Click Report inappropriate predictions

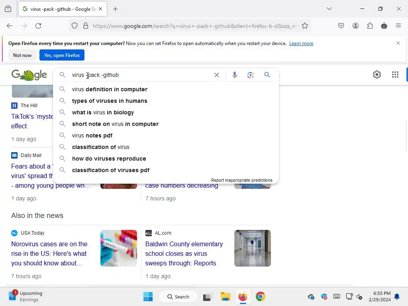(241, 180)
